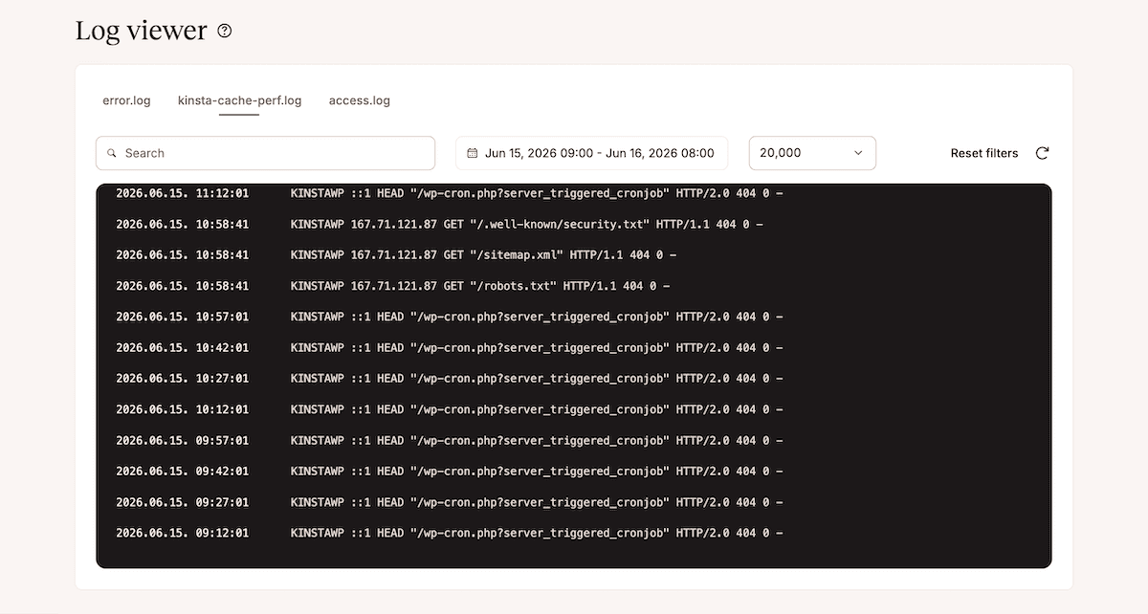This screenshot has width=1148, height=614.
Task: Click the 09:42:01 timestamp
Action: click(182, 471)
